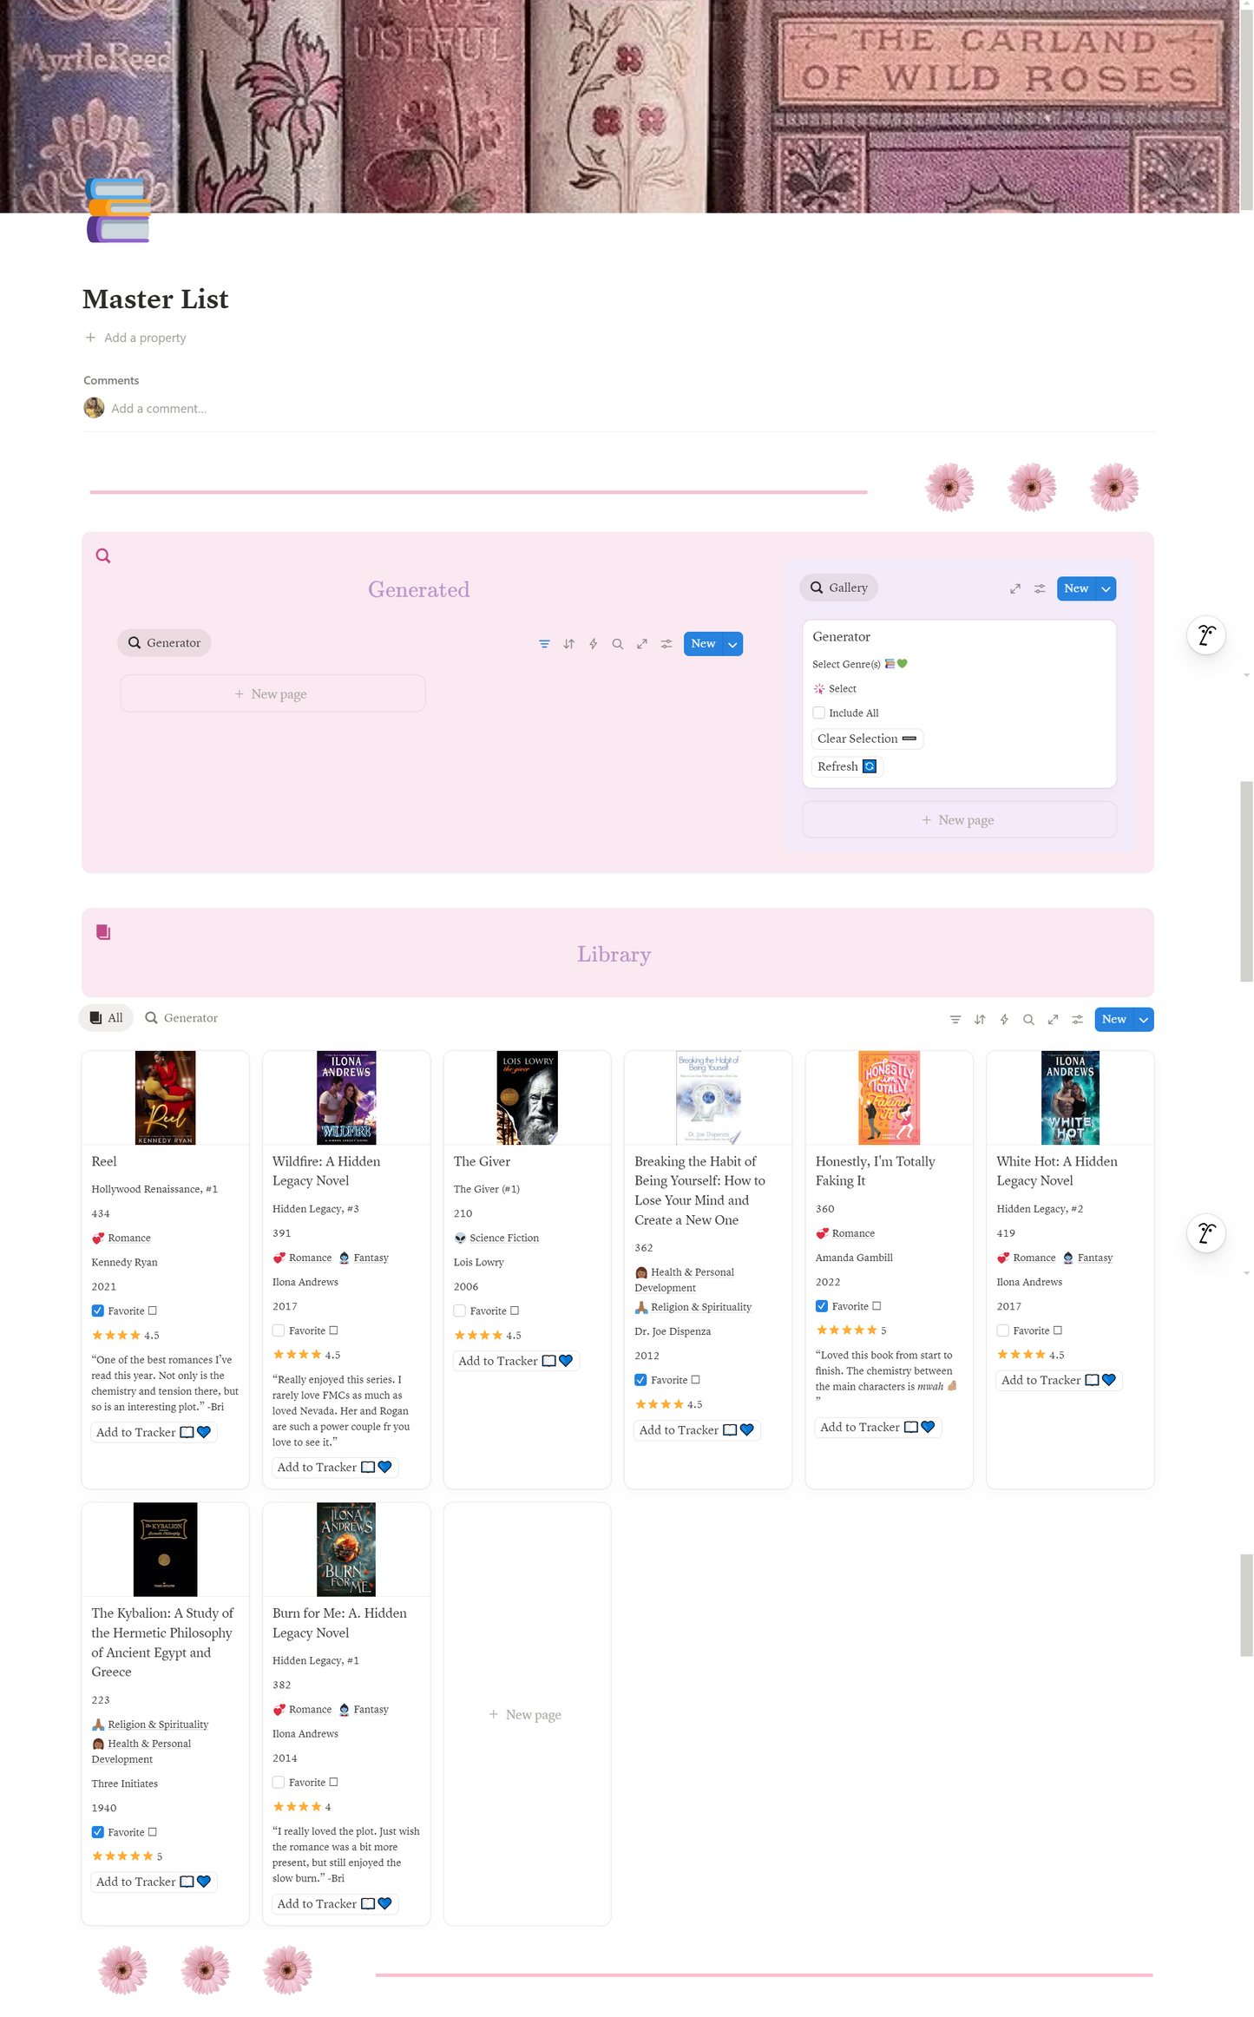Add Honestly, I'm Totally Faking It to Tracker
Screen dimensions: 1254x2017
[x=877, y=1427]
